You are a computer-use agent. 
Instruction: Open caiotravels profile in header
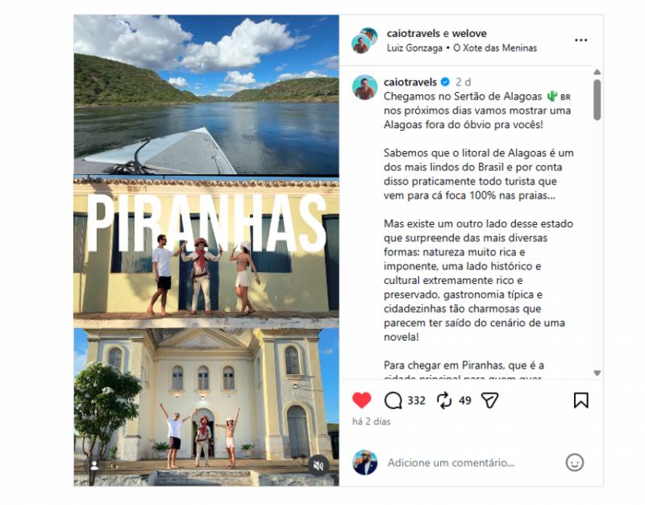click(413, 33)
